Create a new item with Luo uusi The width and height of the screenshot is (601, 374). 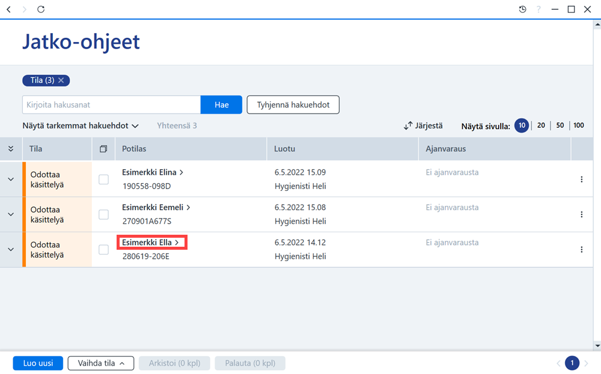38,363
